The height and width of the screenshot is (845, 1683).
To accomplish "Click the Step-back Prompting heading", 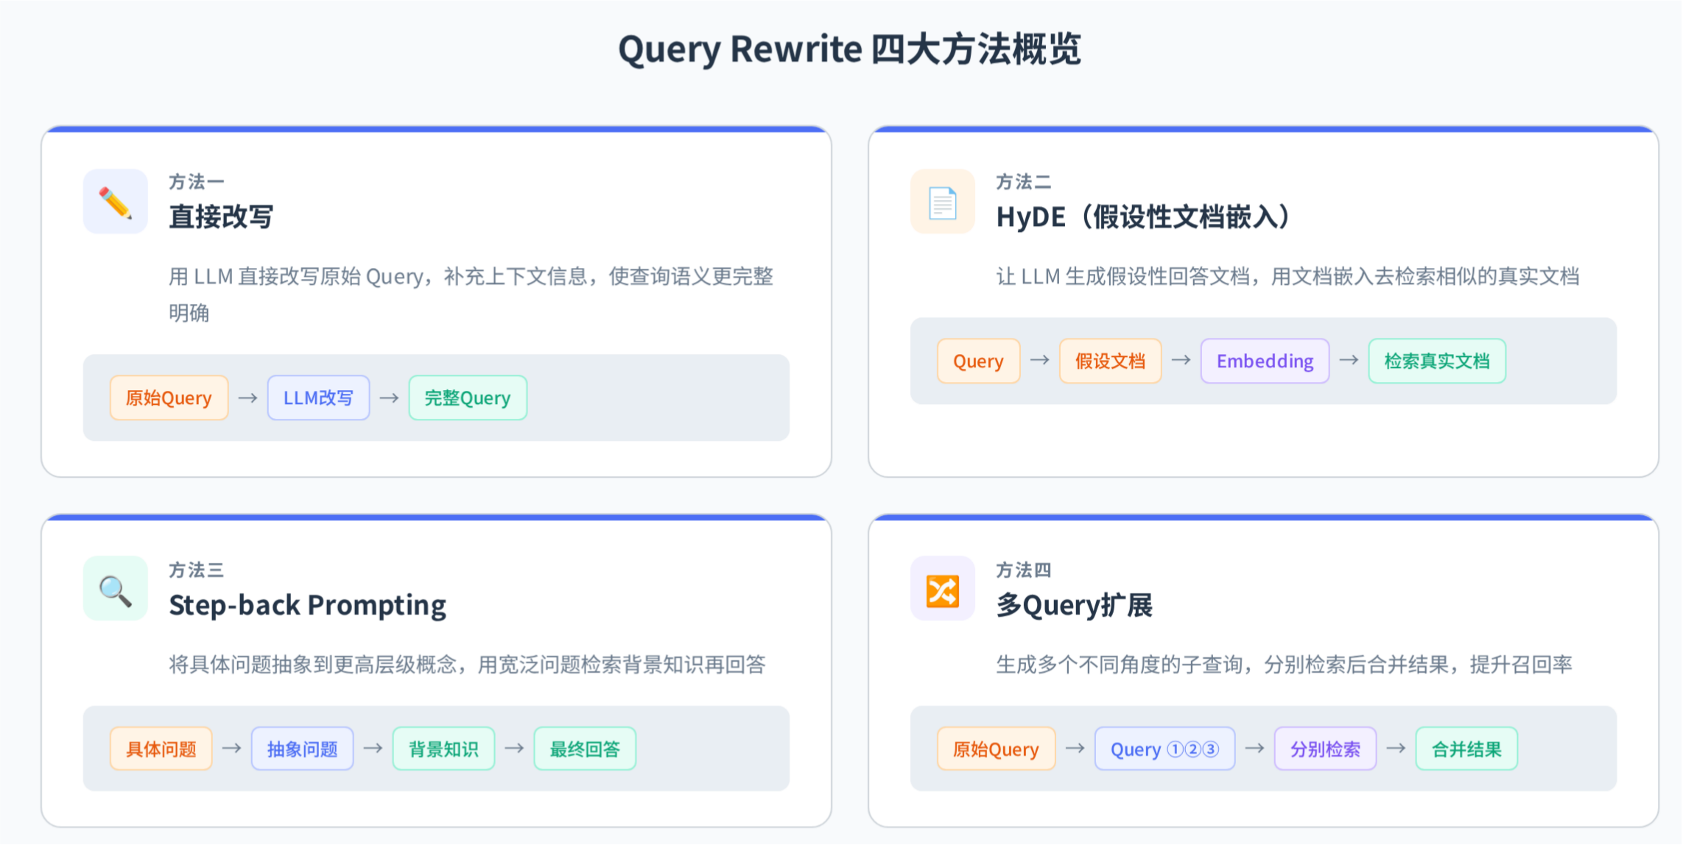I will click(x=307, y=605).
